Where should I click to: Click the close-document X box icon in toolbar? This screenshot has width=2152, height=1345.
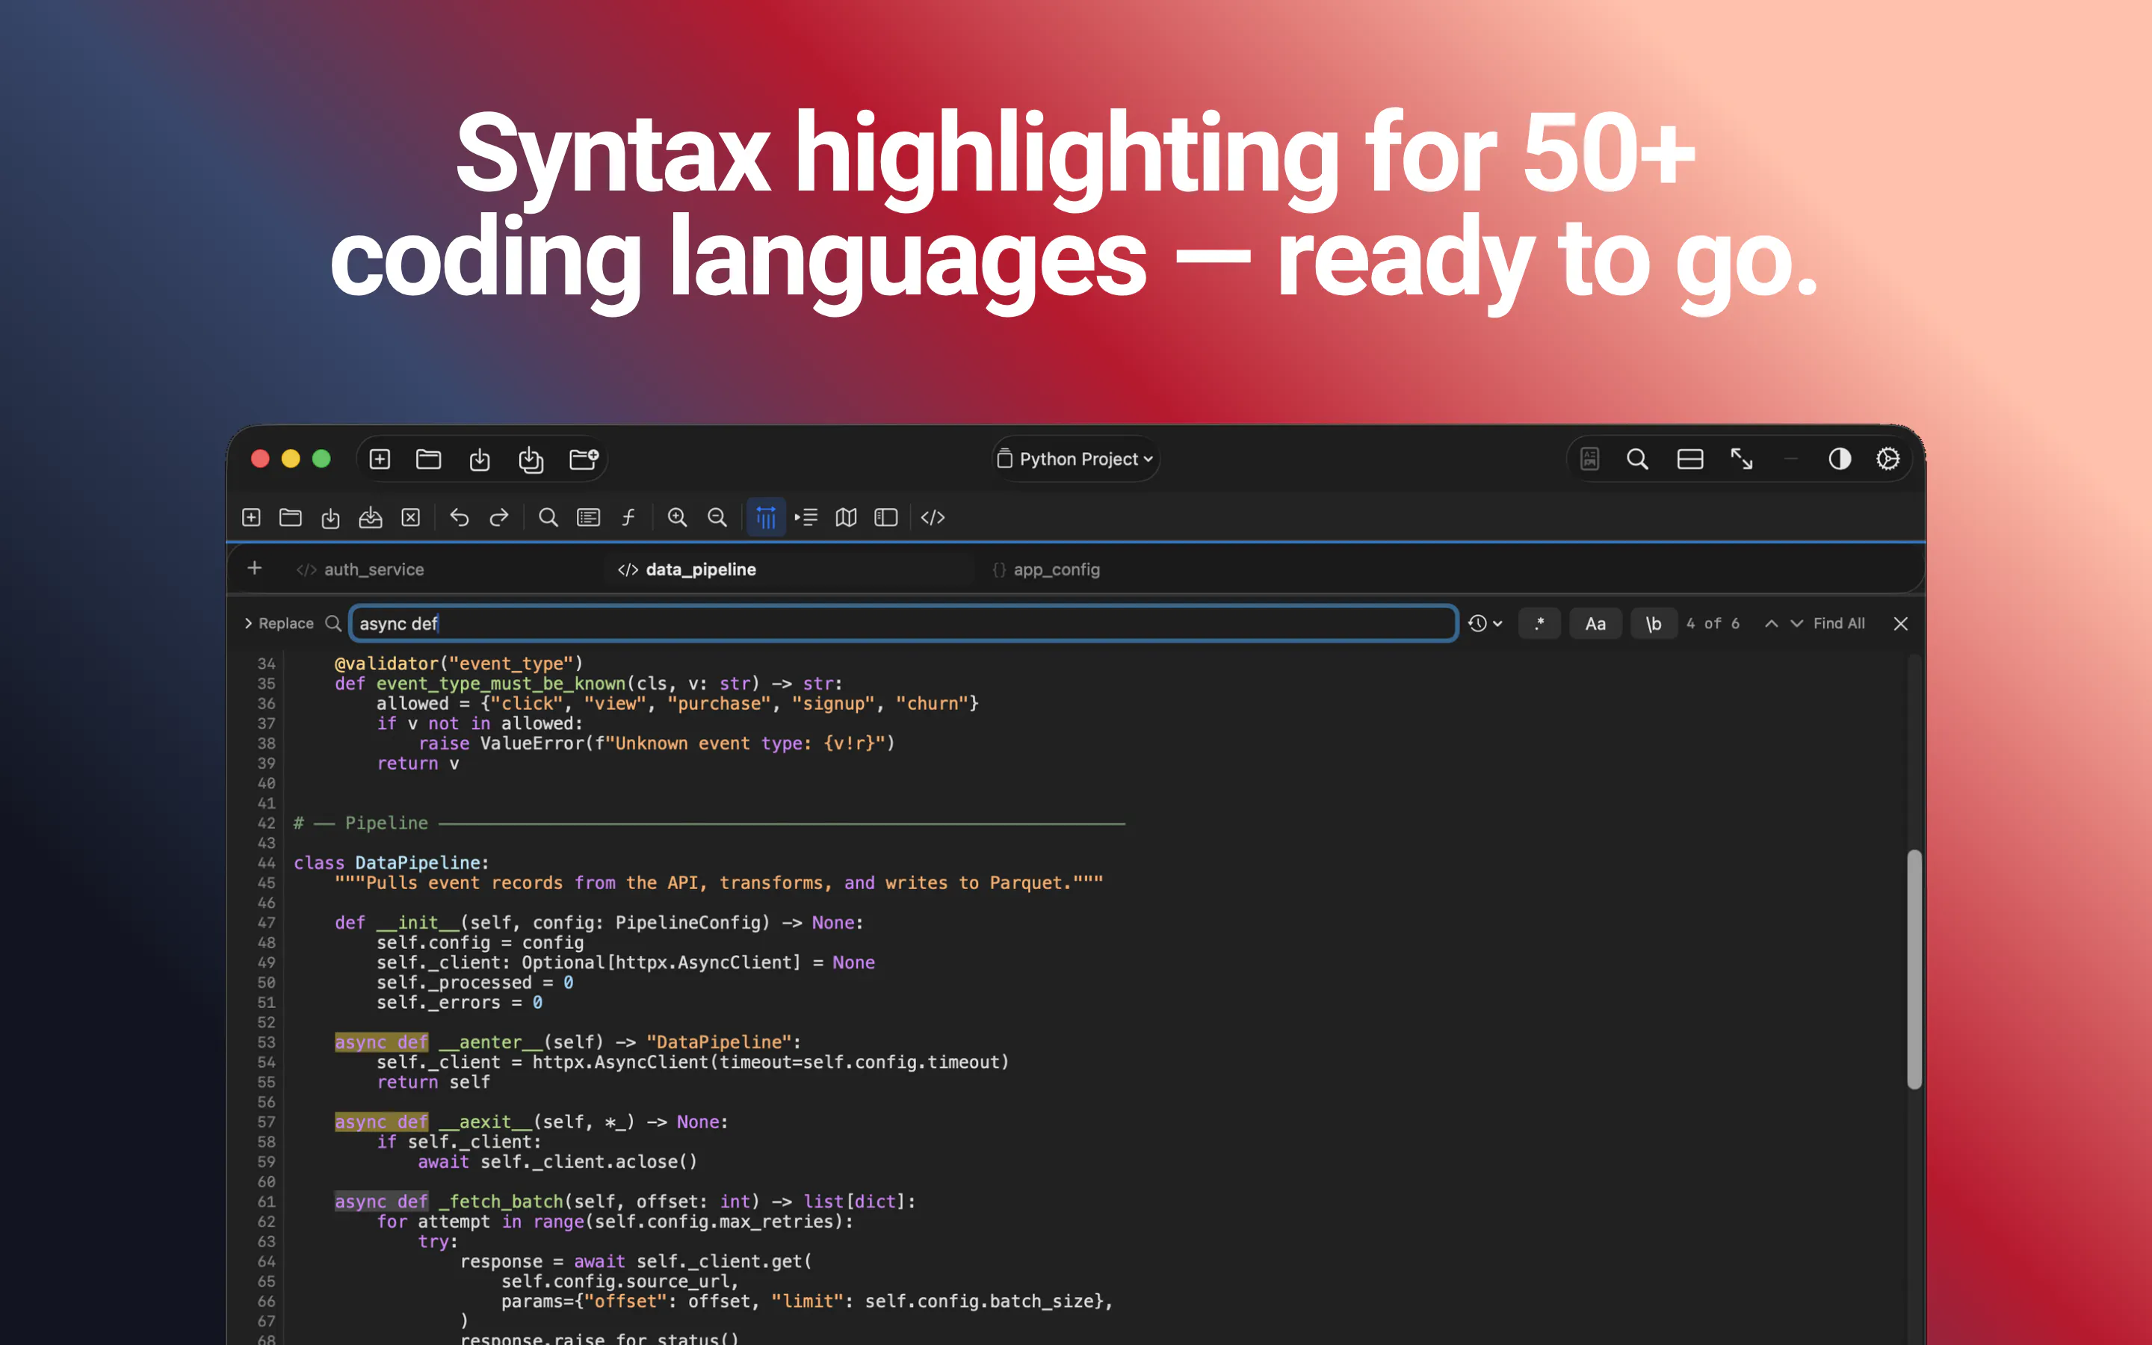click(411, 517)
